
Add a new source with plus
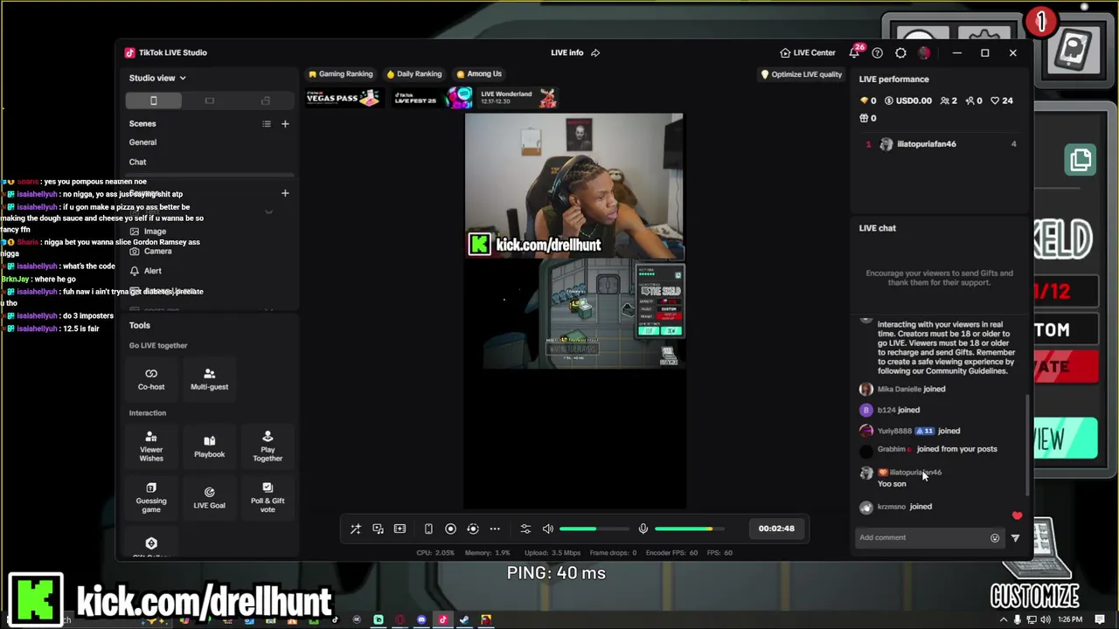point(285,193)
